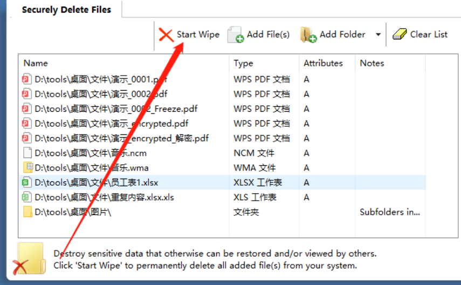Click the 文件夹 type cell

246,212
